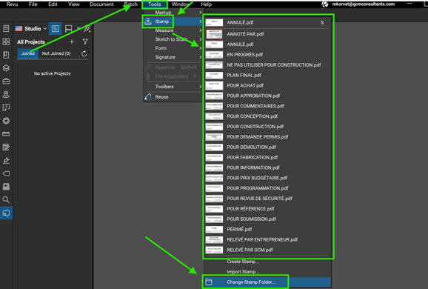Select the ANNOTÉ PAR.pdf stamp
The height and width of the screenshot is (289, 428).
point(267,34)
